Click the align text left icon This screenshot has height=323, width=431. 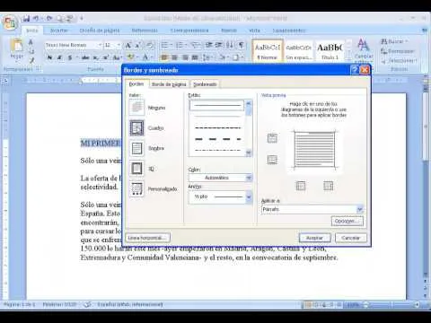[164, 57]
